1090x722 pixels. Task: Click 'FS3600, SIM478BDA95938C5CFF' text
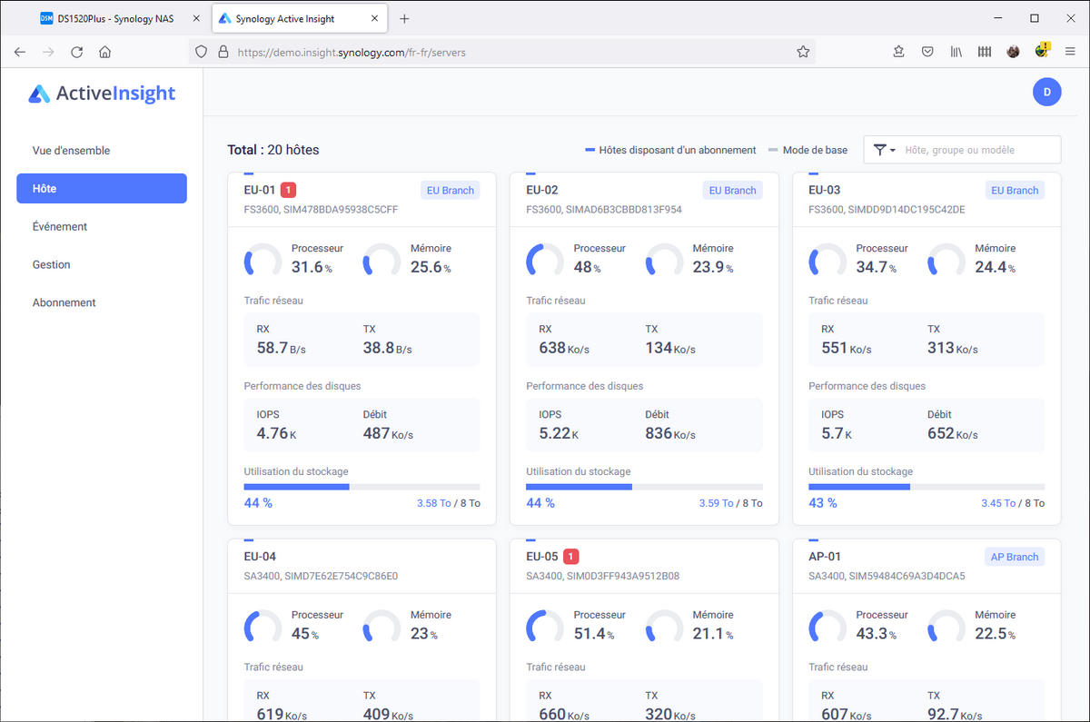point(321,210)
